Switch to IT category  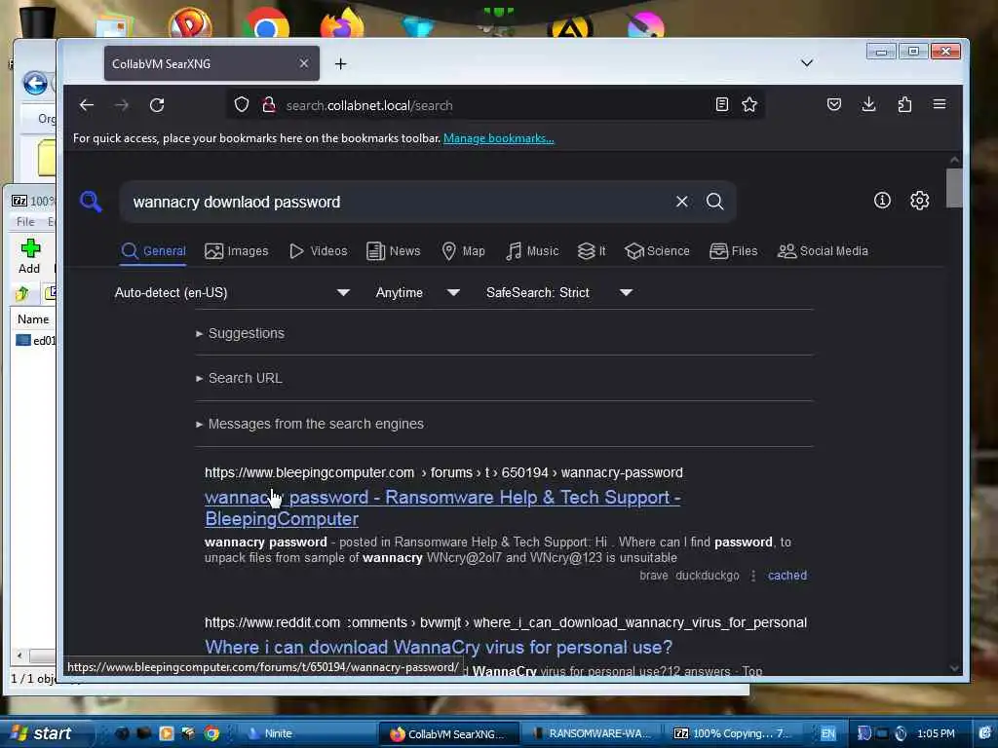click(x=592, y=251)
